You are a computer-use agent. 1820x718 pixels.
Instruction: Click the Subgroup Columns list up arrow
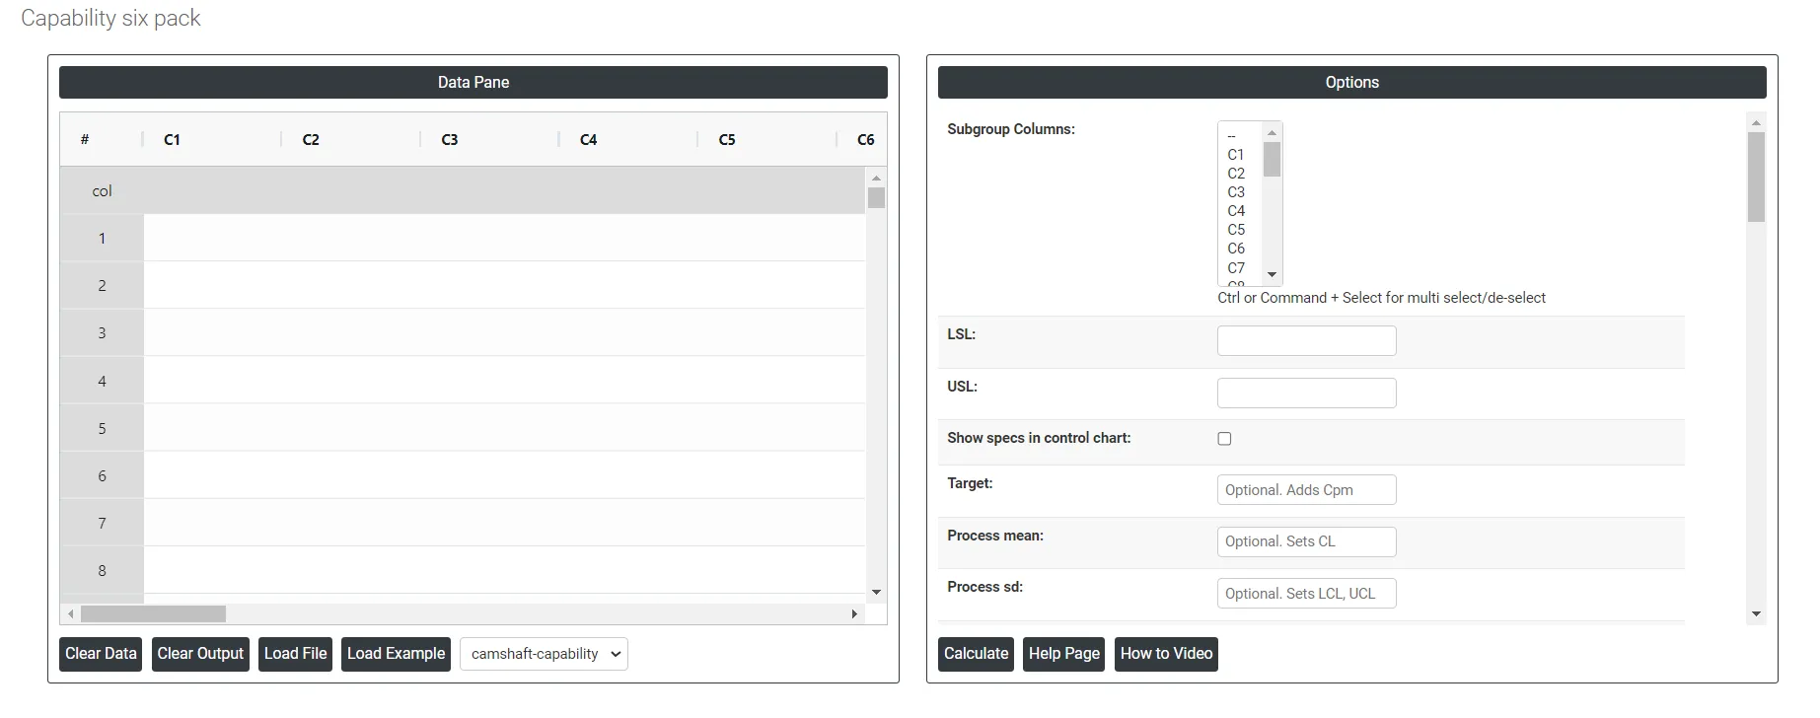pos(1272,132)
